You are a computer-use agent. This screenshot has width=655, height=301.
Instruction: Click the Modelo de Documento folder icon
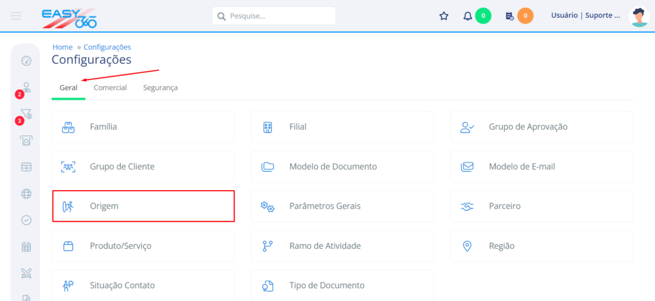click(x=267, y=167)
